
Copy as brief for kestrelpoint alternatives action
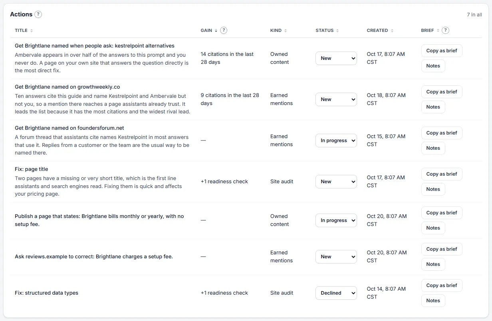tap(442, 51)
